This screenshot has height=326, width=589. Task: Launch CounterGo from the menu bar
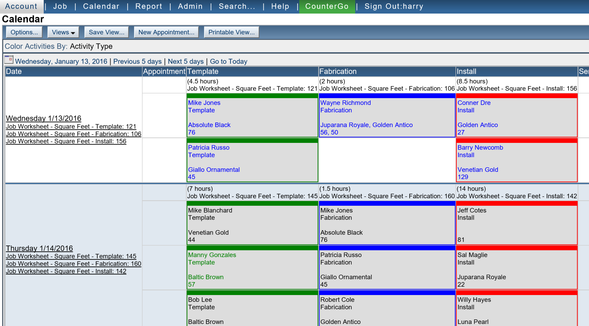327,6
